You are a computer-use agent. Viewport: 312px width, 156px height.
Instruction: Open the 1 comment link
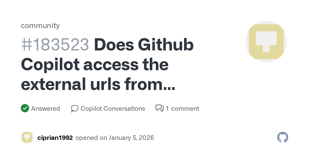182,108
